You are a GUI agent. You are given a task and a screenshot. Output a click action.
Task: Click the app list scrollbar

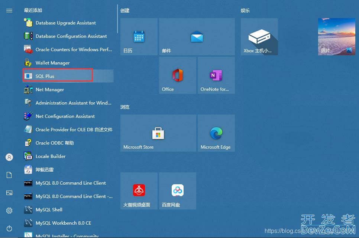click(x=117, y=19)
